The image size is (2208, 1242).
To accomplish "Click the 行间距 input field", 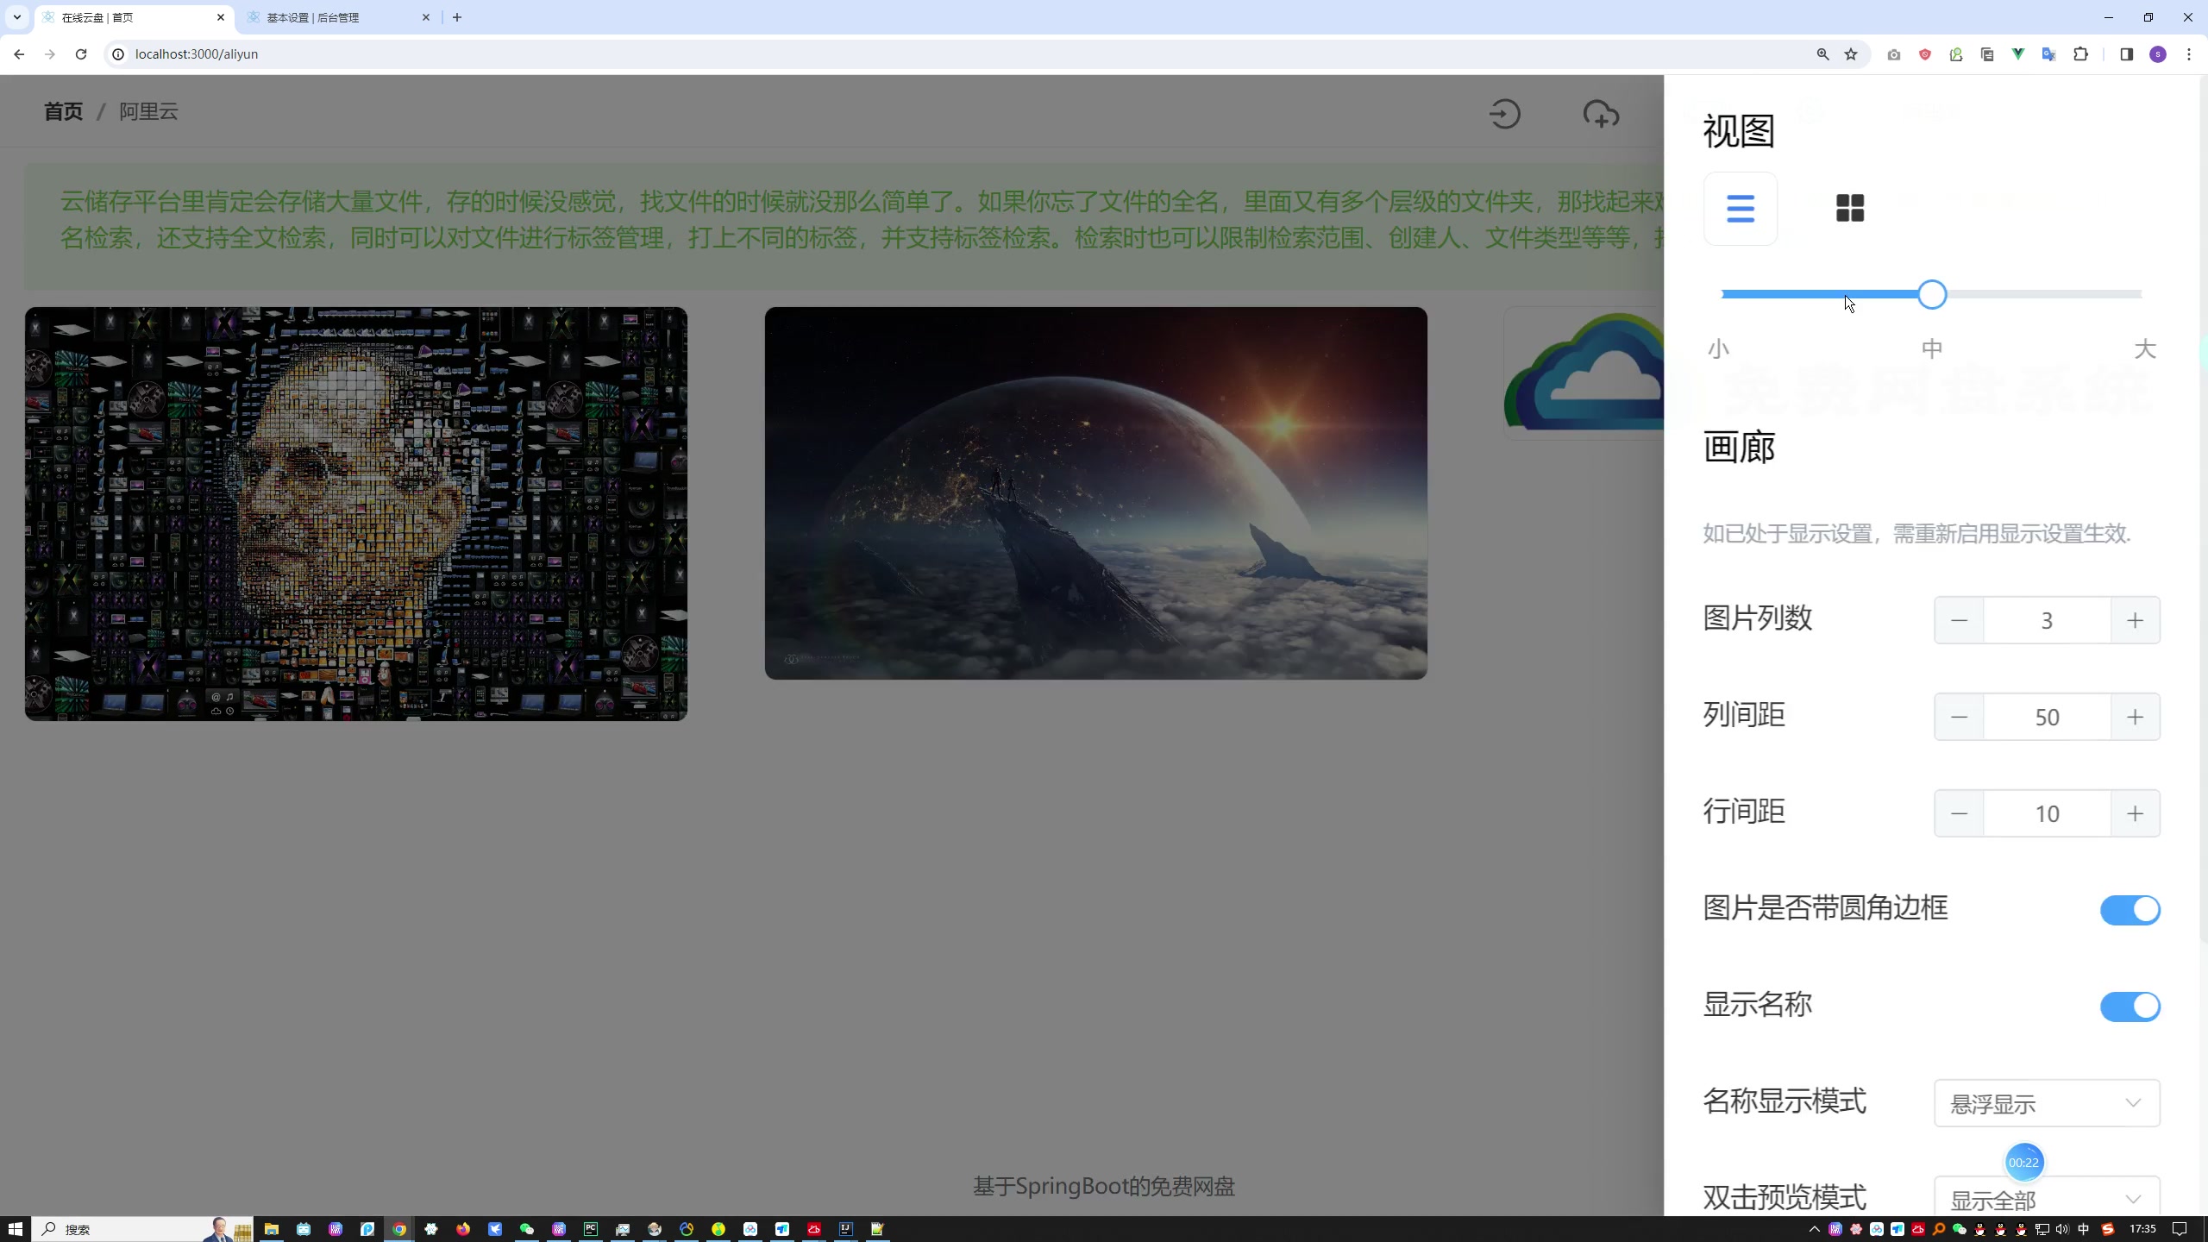I will (2047, 813).
